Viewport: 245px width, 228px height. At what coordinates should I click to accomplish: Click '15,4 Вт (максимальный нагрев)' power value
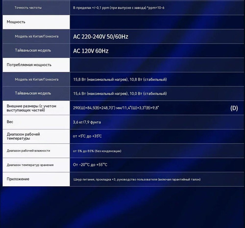100,94
